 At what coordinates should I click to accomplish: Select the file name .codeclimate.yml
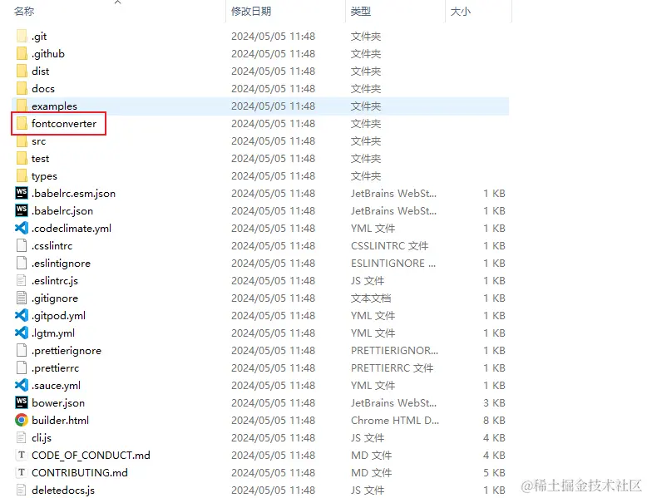tap(72, 228)
